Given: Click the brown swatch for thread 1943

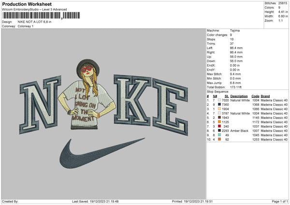Looking at the screenshot, I should (219, 117).
